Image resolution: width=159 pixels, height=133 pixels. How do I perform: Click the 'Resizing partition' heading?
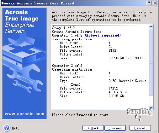(72, 39)
